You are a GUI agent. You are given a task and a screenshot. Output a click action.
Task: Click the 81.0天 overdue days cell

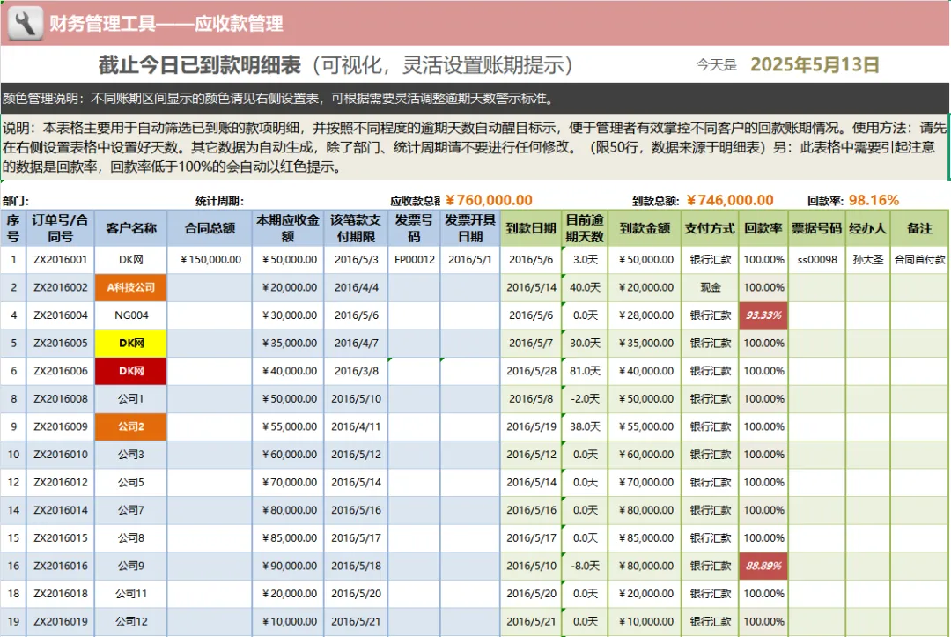pos(586,371)
